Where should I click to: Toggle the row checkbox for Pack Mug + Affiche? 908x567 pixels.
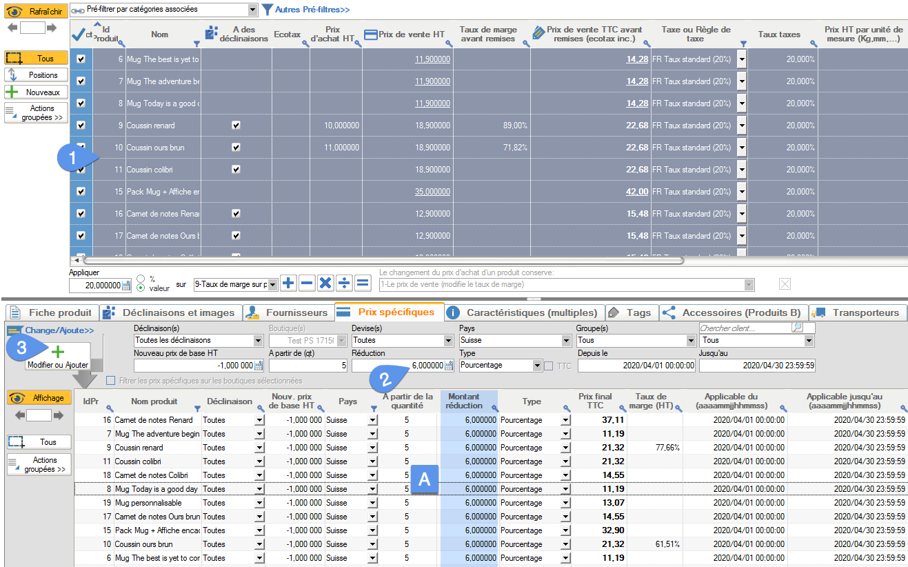pyautogui.click(x=81, y=192)
